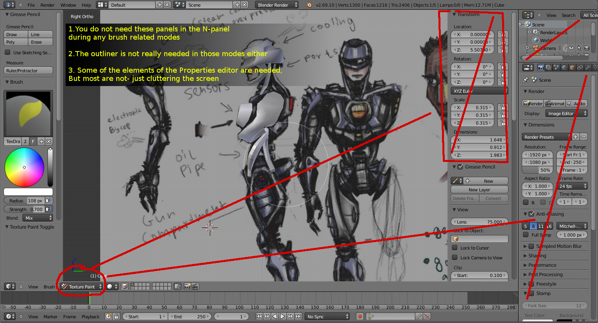
Task: Toggle Camera selectability arrow in outliner
Action: pos(579,48)
